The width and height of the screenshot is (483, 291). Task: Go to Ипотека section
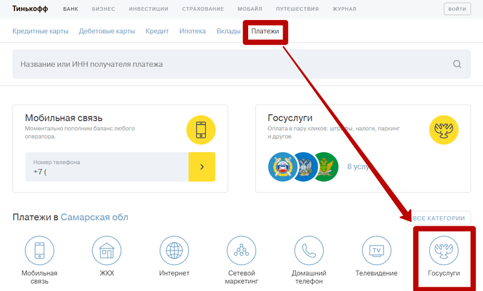193,31
